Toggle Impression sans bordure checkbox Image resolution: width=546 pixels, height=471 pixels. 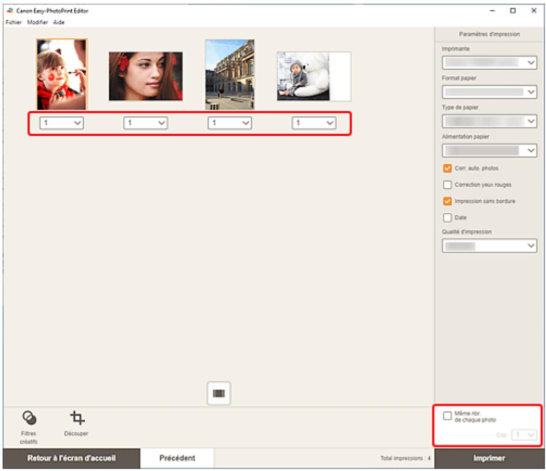point(447,201)
